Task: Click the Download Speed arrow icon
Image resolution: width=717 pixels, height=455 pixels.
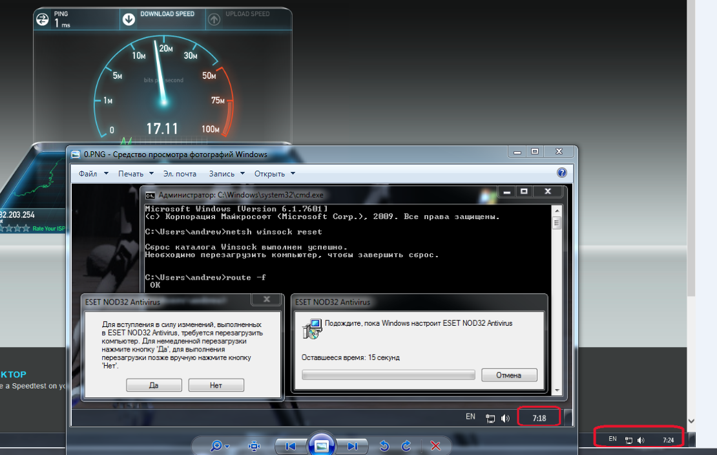Action: point(129,19)
